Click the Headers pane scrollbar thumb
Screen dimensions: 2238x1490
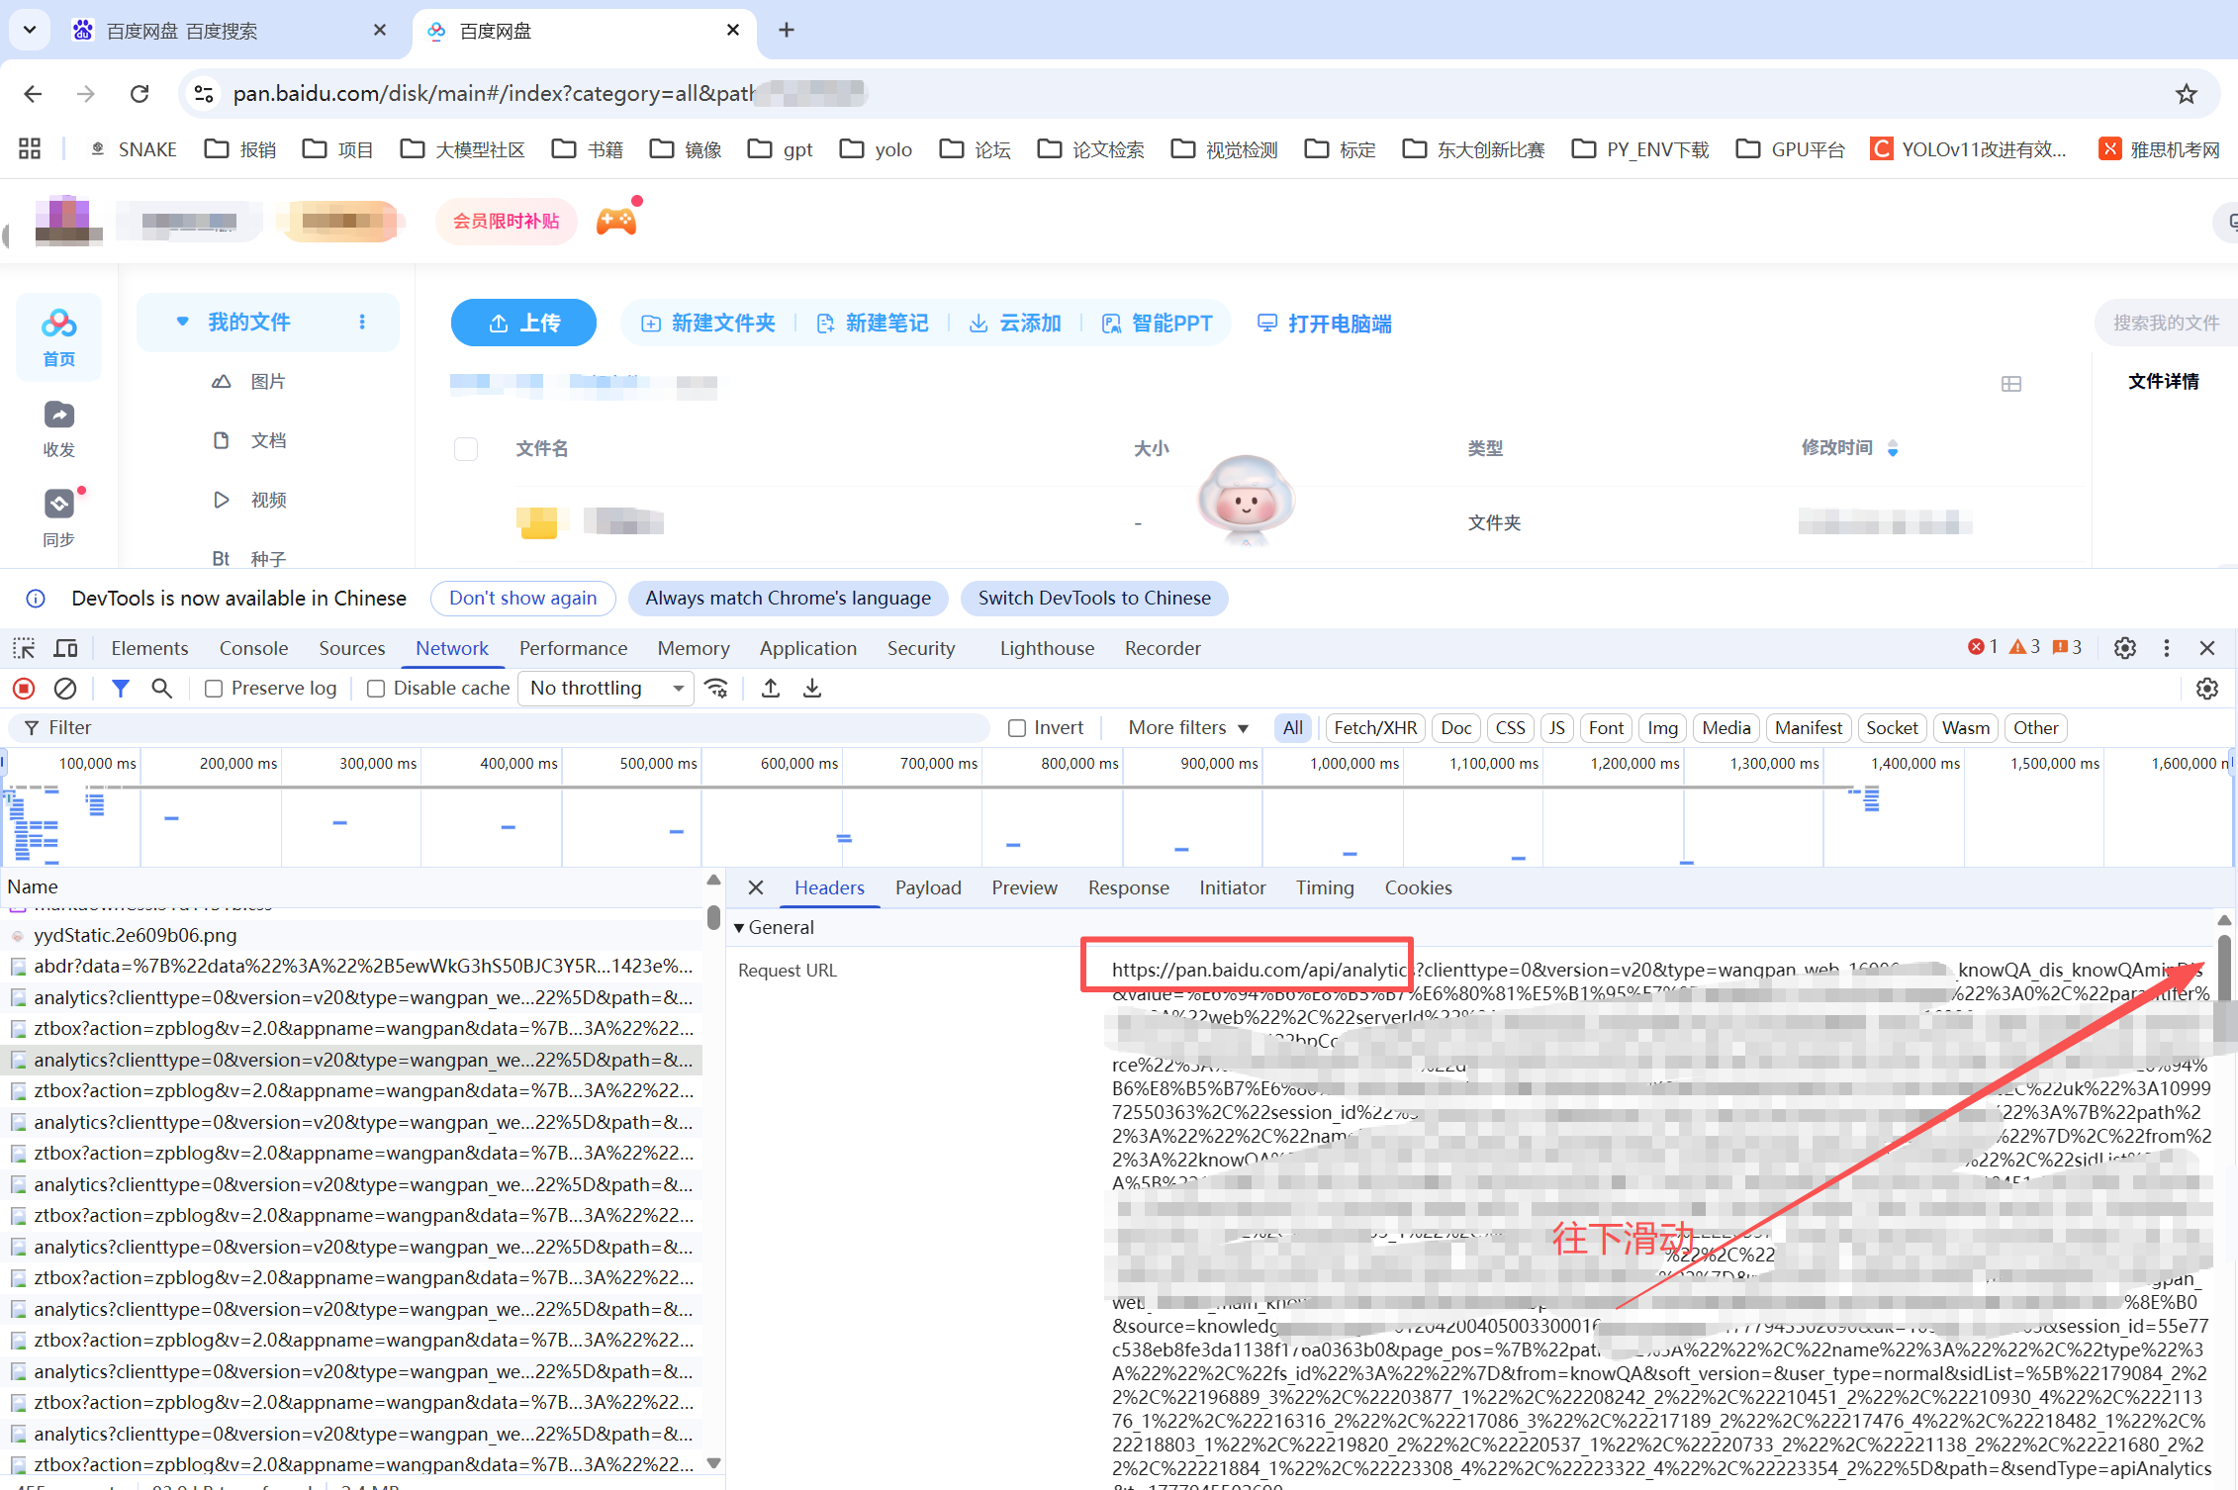[2224, 970]
